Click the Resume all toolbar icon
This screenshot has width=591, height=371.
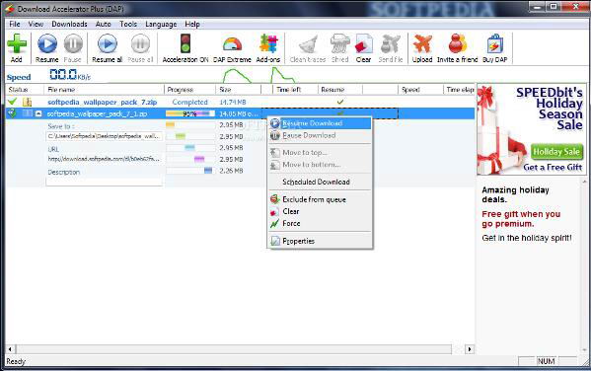coord(108,43)
